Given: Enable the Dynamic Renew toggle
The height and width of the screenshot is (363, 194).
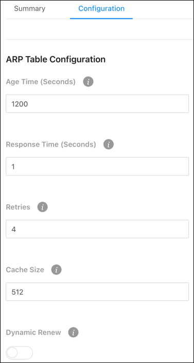Looking at the screenshot, I should click(20, 353).
